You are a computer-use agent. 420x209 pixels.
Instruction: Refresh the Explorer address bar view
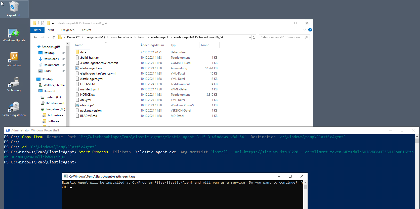tap(254, 37)
